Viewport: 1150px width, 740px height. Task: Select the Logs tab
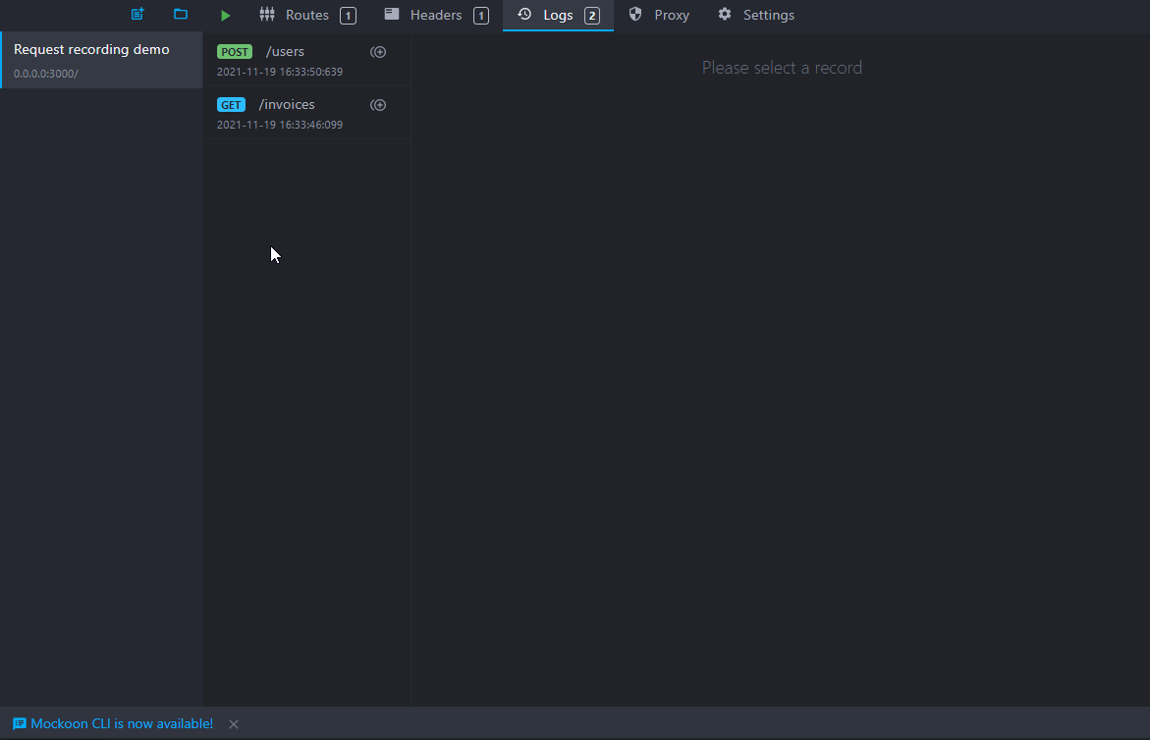[x=557, y=16]
